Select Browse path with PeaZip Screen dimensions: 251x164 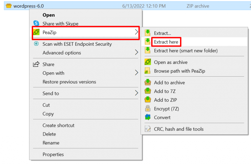point(179,71)
